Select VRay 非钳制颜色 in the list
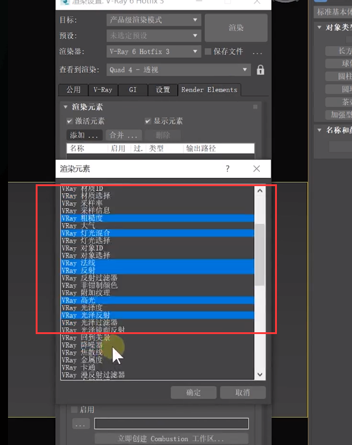This screenshot has height=445, width=352. click(x=158, y=285)
